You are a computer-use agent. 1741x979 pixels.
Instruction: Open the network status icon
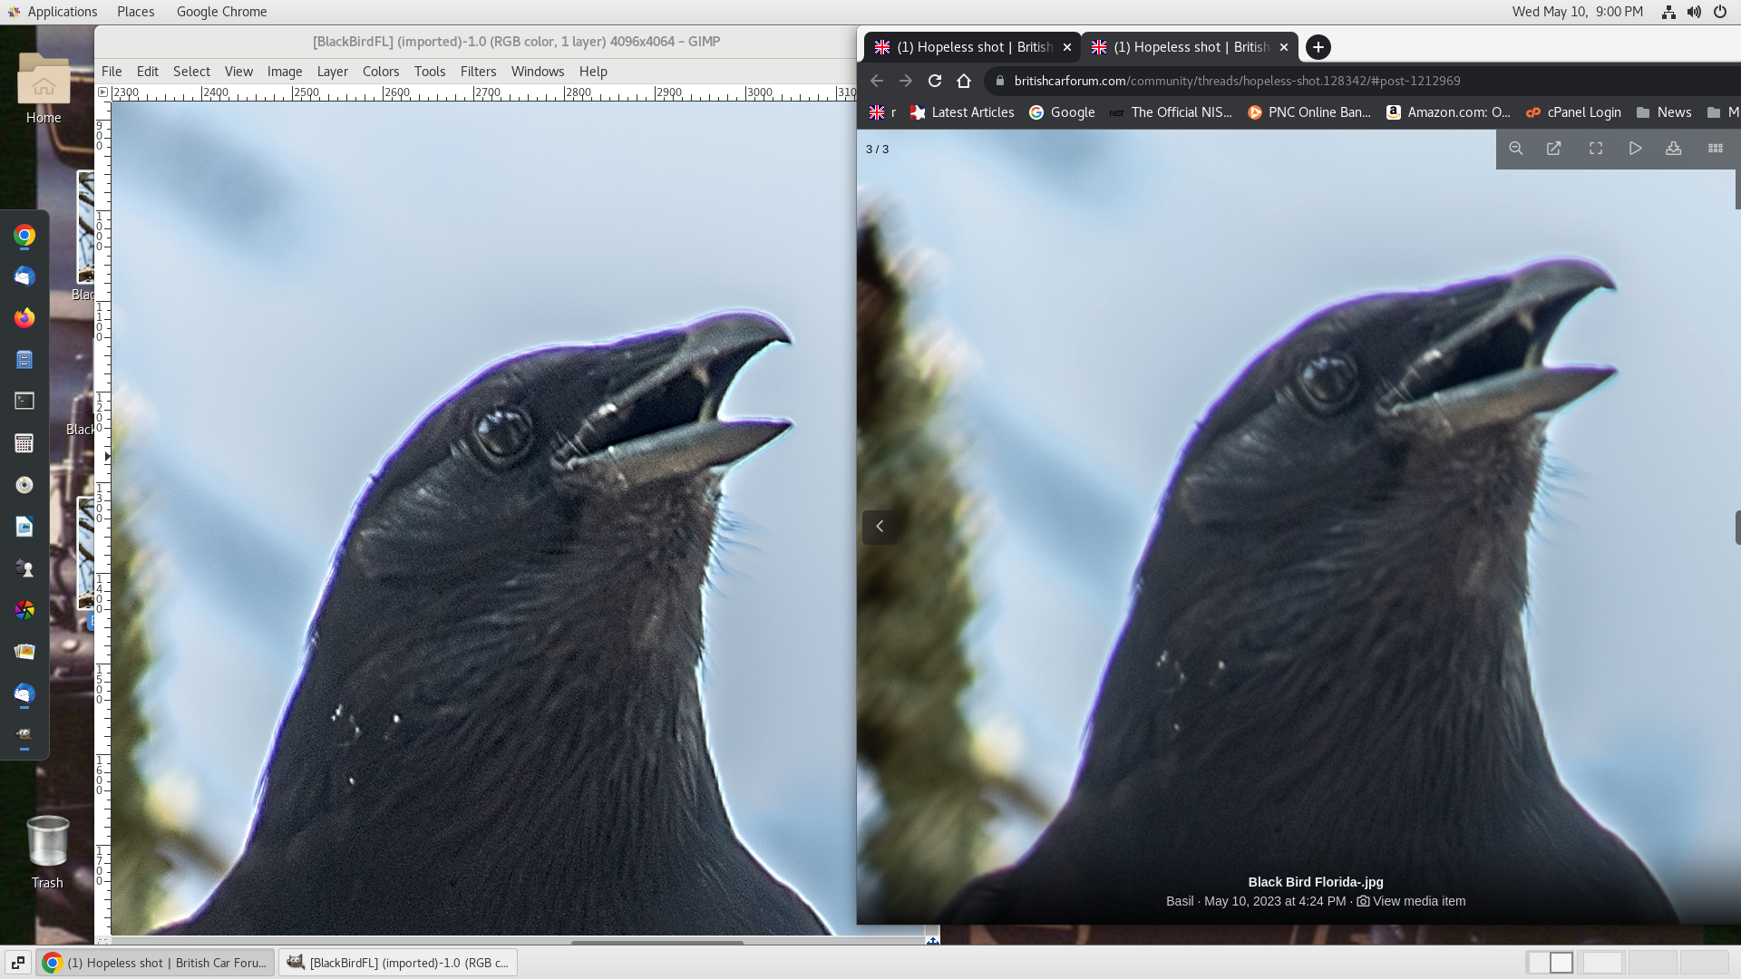(x=1668, y=12)
